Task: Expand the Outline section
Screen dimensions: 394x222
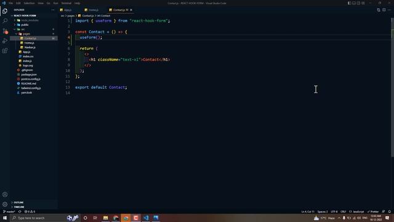Action: 18,202
